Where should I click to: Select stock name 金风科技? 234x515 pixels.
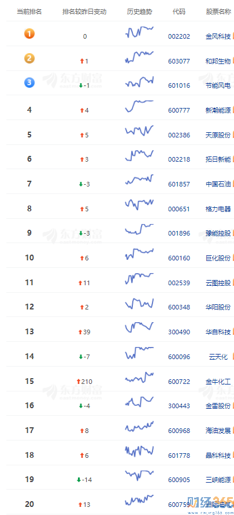[218, 36]
